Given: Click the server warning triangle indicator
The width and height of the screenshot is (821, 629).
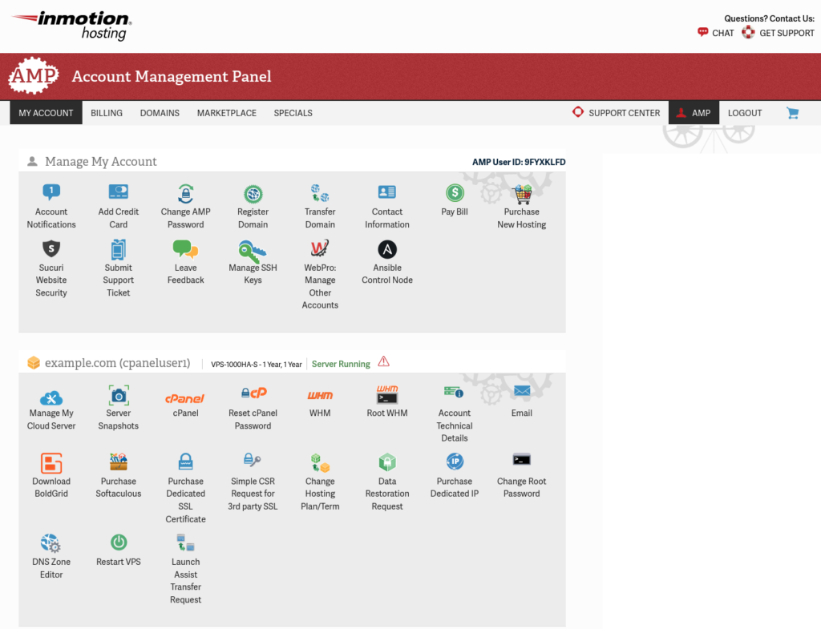Looking at the screenshot, I should pyautogui.click(x=383, y=361).
